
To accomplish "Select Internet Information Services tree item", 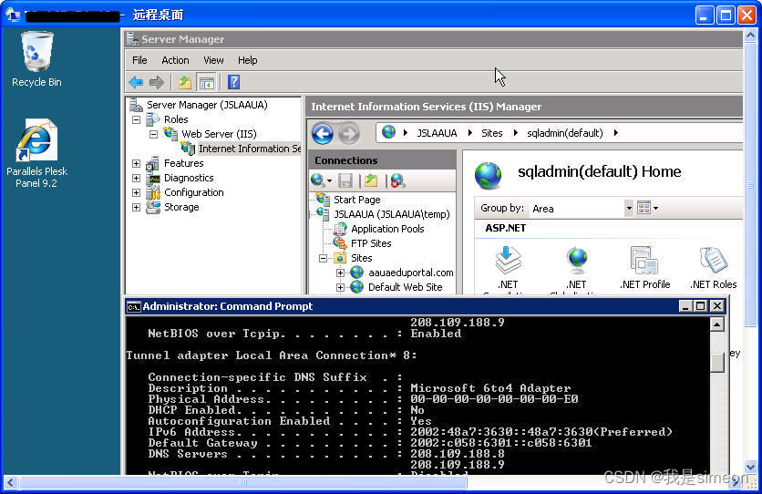I will click(x=250, y=149).
